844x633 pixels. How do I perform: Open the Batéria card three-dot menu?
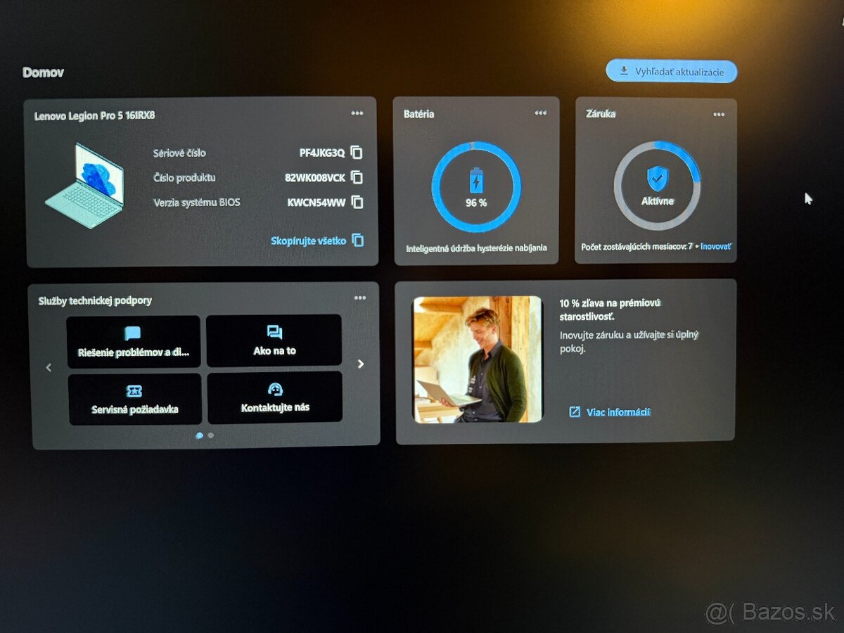tap(540, 113)
